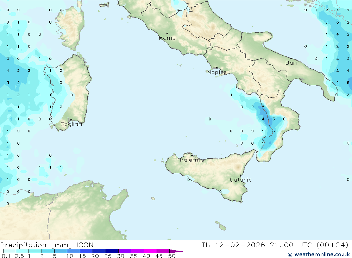Select the Cagliari city label

pos(71,124)
